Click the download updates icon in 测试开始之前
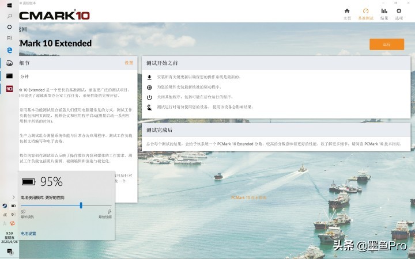Screen dimensions: 415x259 [149, 77]
